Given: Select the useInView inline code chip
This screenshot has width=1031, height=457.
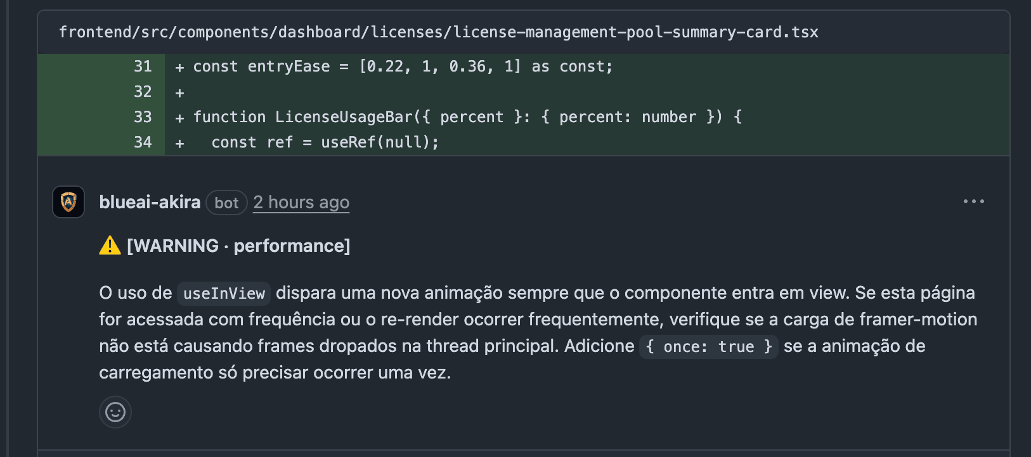Looking at the screenshot, I should coord(223,293).
